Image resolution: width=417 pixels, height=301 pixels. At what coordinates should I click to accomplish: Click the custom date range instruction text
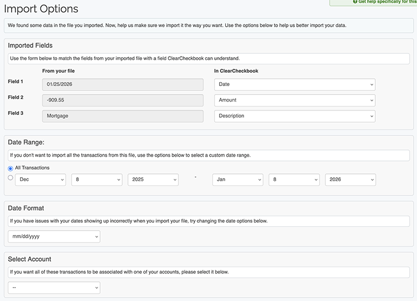click(x=130, y=155)
